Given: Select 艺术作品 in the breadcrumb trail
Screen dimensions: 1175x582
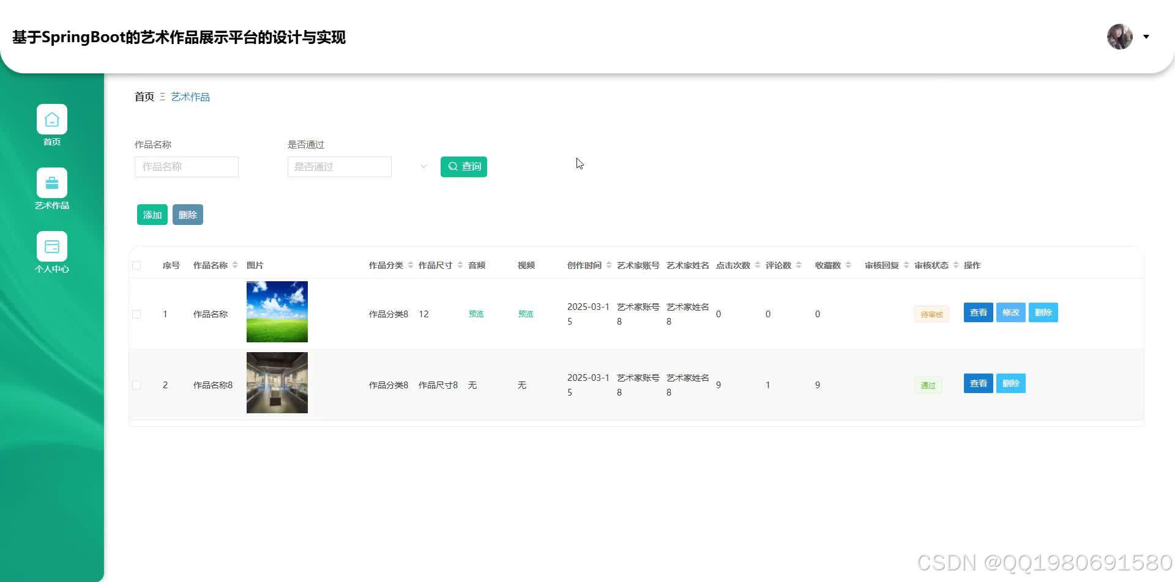Looking at the screenshot, I should [190, 97].
